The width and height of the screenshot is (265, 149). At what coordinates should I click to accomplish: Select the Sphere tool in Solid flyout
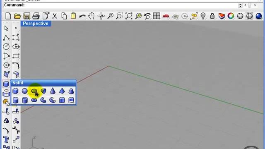pos(25,91)
